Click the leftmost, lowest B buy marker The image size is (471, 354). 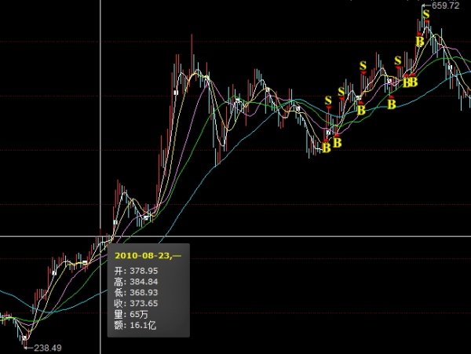click(327, 148)
